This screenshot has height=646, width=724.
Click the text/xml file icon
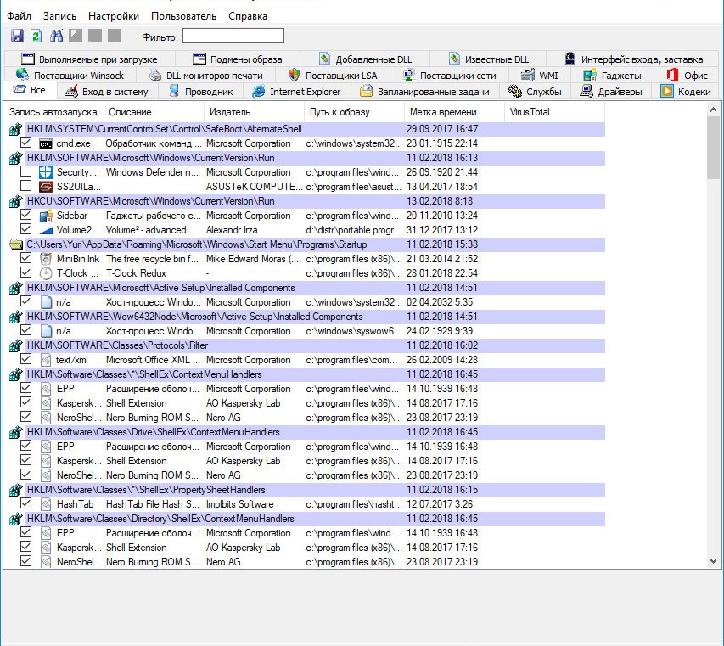point(46,360)
